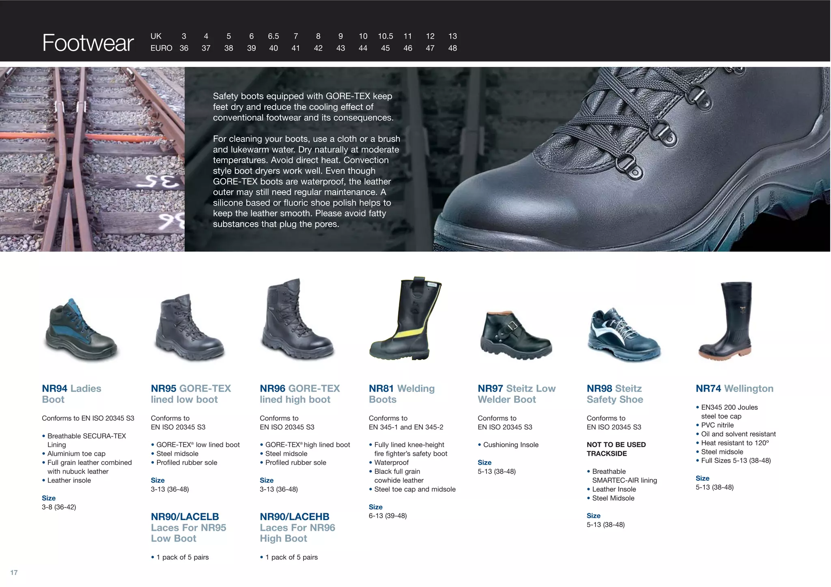This screenshot has height=587, width=831.
Task: Click the railway track photo
Action: coord(92,159)
